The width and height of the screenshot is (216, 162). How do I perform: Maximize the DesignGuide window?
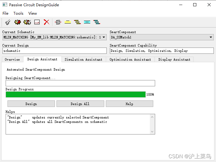click(195, 5)
